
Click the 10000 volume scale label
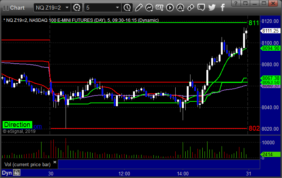point(268,142)
